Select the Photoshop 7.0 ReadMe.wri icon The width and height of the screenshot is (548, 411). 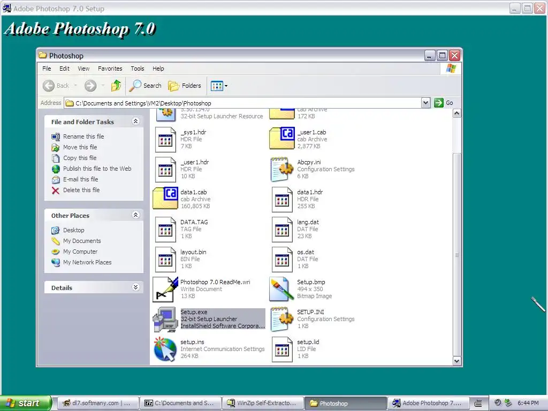click(x=165, y=290)
